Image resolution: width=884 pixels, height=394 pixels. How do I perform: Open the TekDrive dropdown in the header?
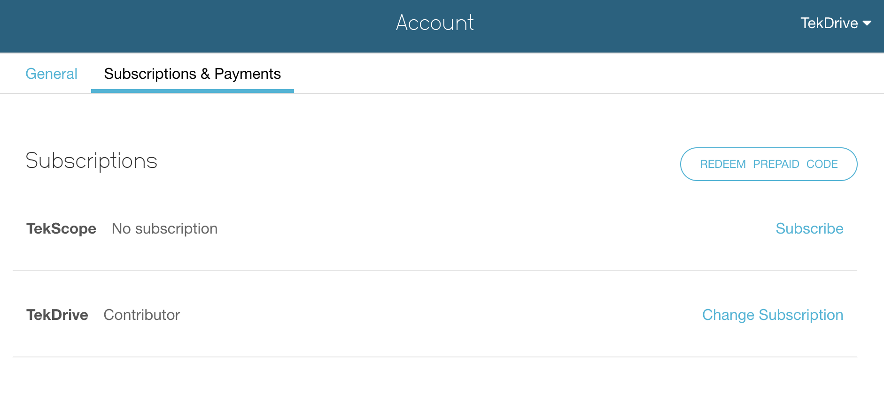[830, 23]
